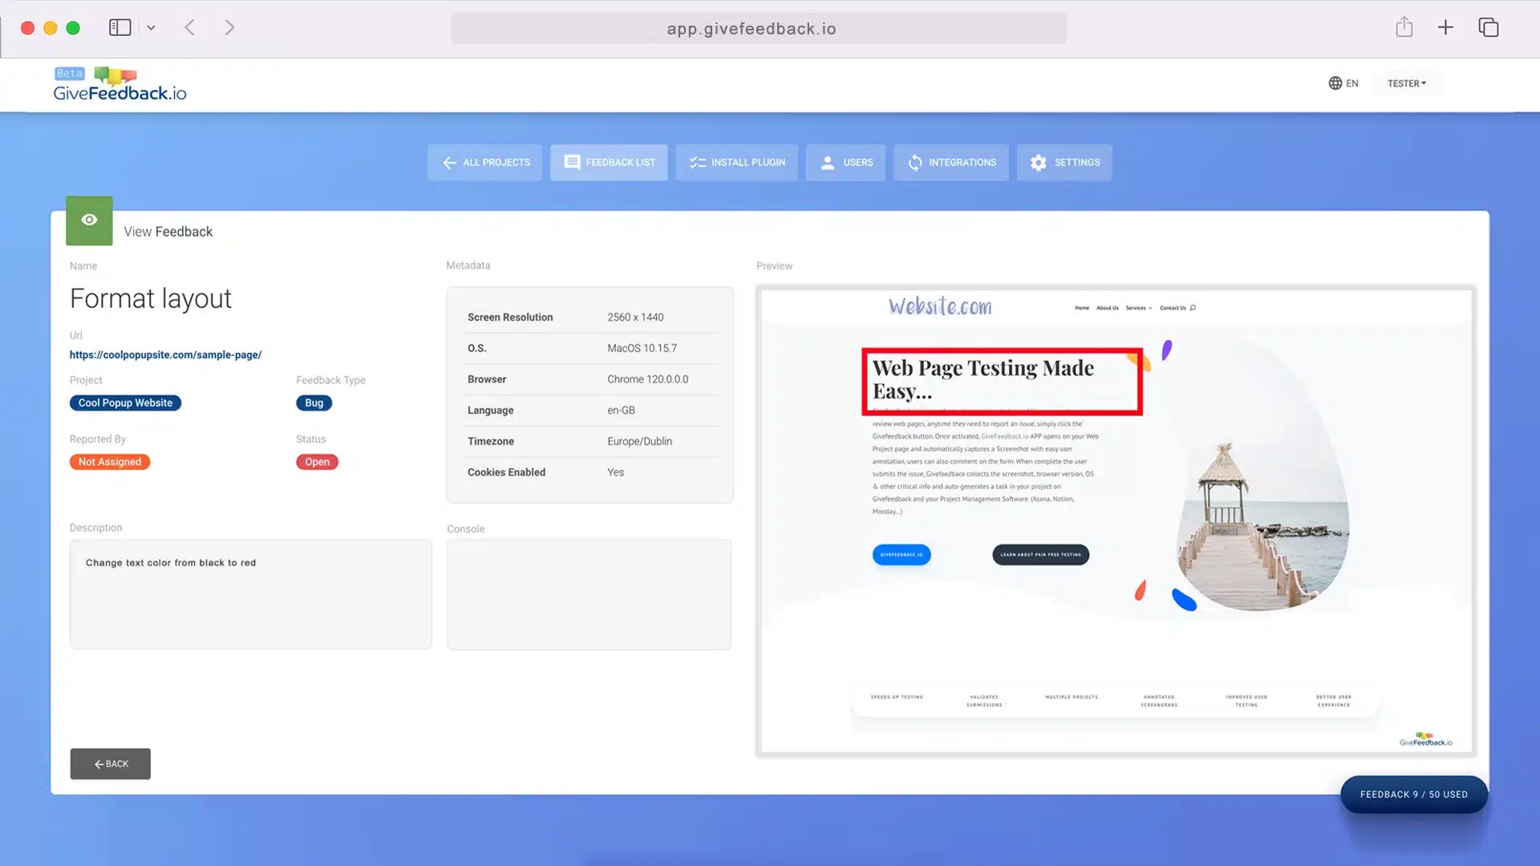Screen dimensions: 1540x866
Task: Show the tab overview icon
Action: click(1488, 27)
